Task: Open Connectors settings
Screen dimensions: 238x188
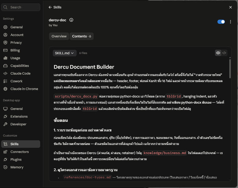Action: [x=20, y=152]
